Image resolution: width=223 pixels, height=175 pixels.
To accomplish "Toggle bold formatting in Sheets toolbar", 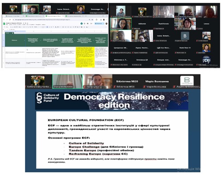I will click(x=47, y=27).
